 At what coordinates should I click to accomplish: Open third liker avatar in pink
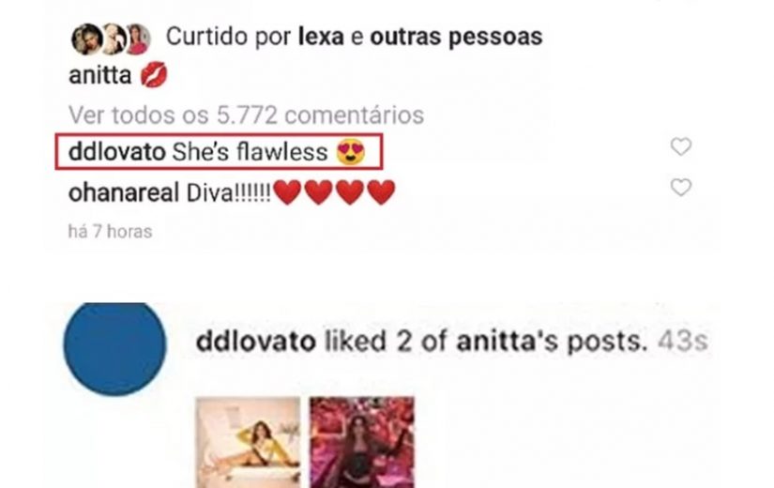coord(137,39)
